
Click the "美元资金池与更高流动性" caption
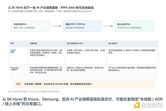pos(75,28)
